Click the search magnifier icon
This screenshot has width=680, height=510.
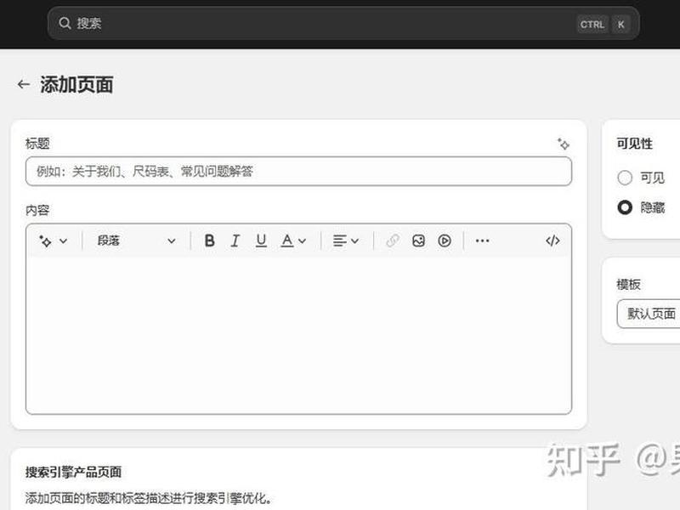(65, 24)
